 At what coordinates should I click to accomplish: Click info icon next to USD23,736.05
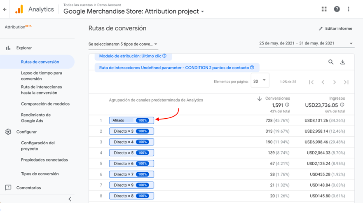coord(342,105)
